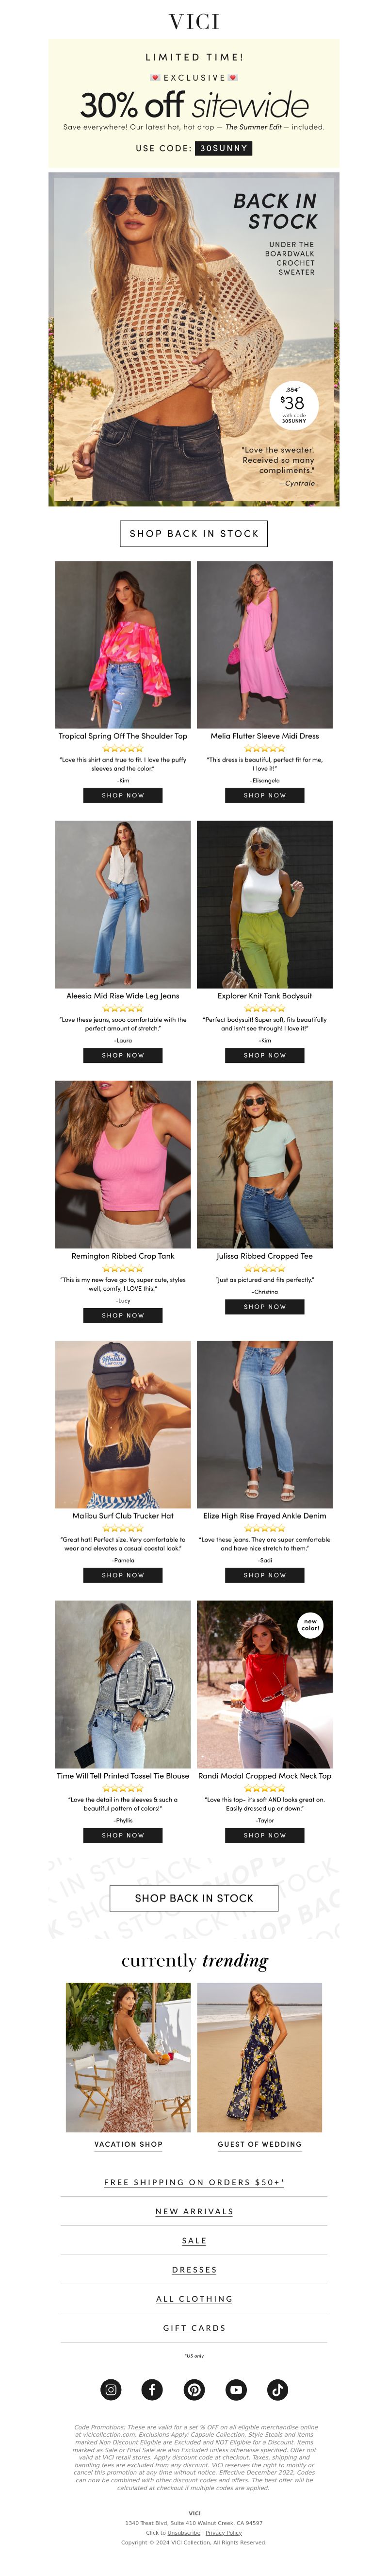
Task: Open the TikTok social icon
Action: click(x=278, y=2389)
